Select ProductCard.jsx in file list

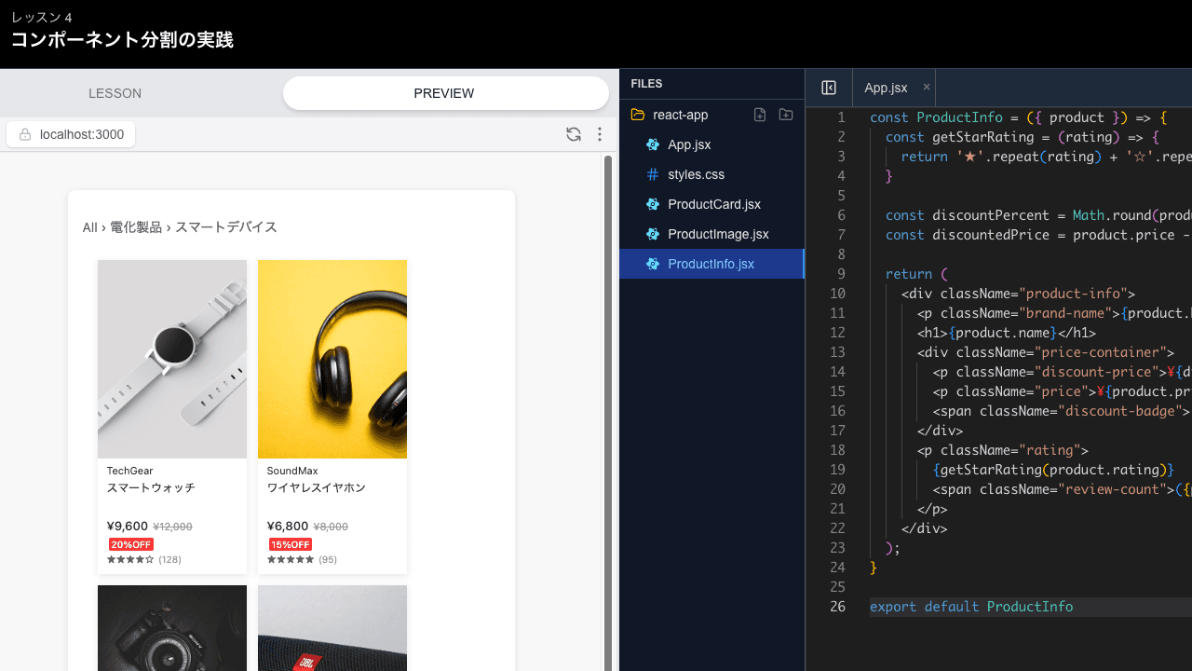[x=713, y=204]
